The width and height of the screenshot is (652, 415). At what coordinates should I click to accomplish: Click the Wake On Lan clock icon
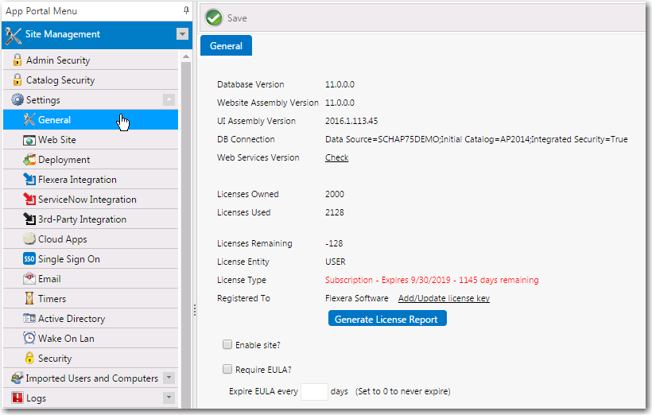point(29,339)
